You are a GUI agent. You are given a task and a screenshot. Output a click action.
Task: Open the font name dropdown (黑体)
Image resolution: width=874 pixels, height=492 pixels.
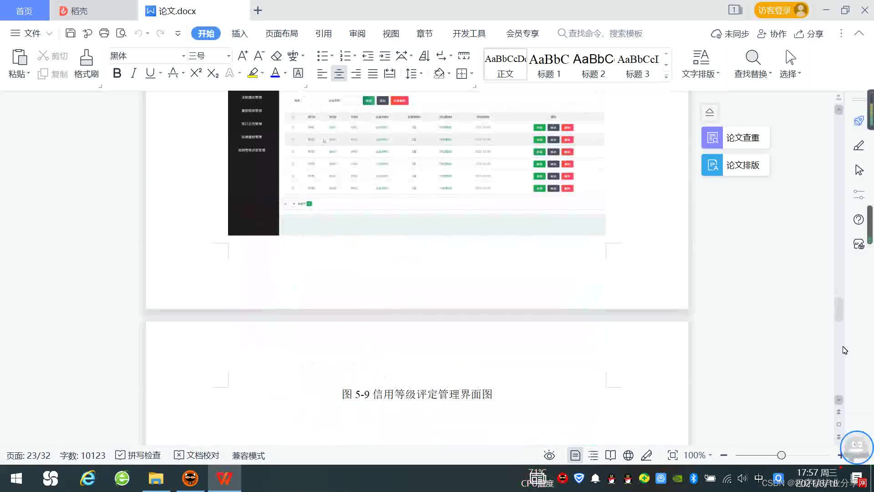pyautogui.click(x=183, y=56)
